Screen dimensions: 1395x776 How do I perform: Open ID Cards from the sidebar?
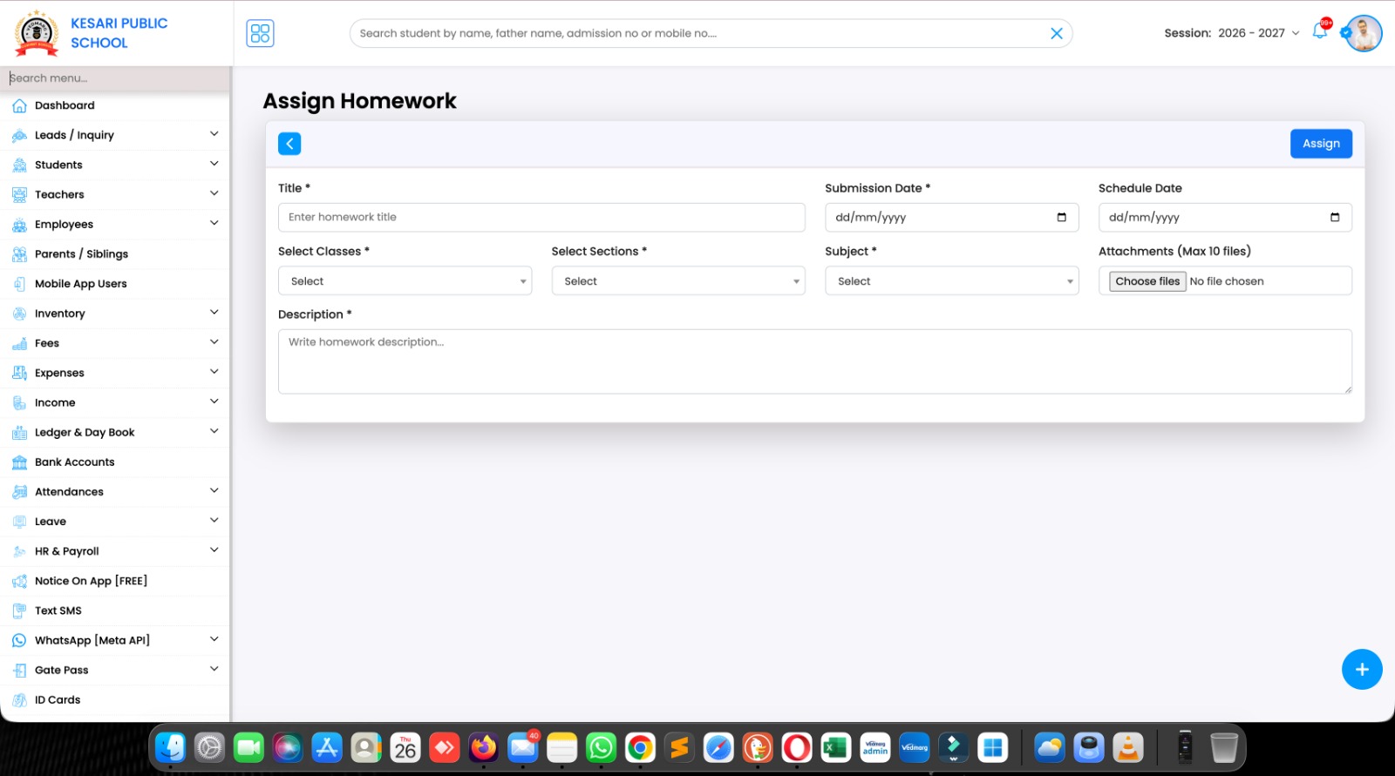coord(115,700)
